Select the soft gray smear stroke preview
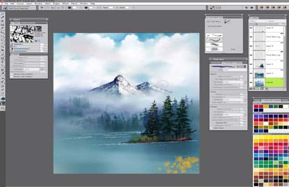This screenshot has height=187, width=289. pyautogui.click(x=214, y=45)
